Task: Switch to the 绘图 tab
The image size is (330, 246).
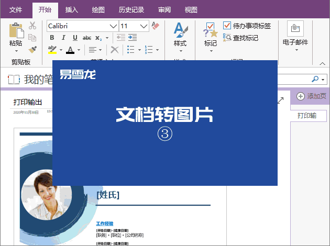Action: click(x=98, y=9)
